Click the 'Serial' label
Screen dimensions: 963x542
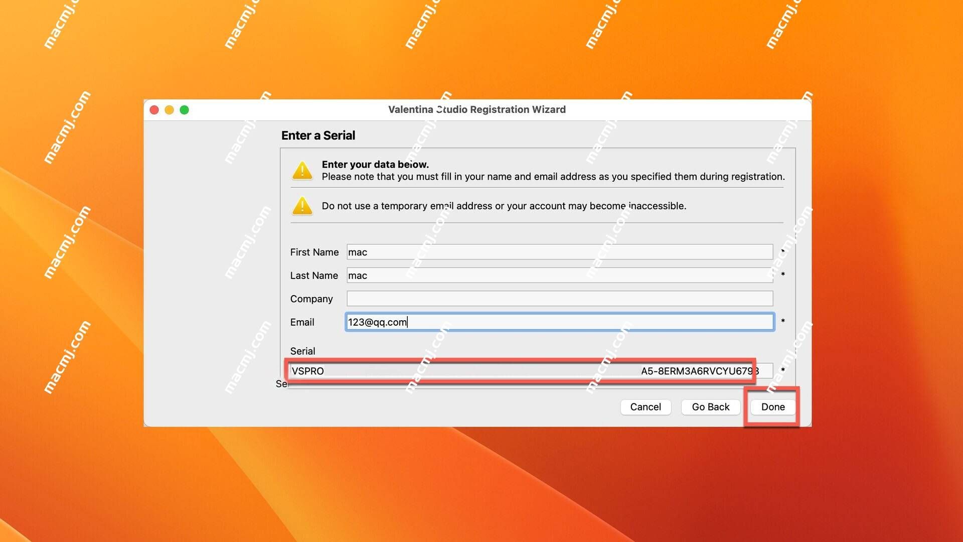pos(302,351)
